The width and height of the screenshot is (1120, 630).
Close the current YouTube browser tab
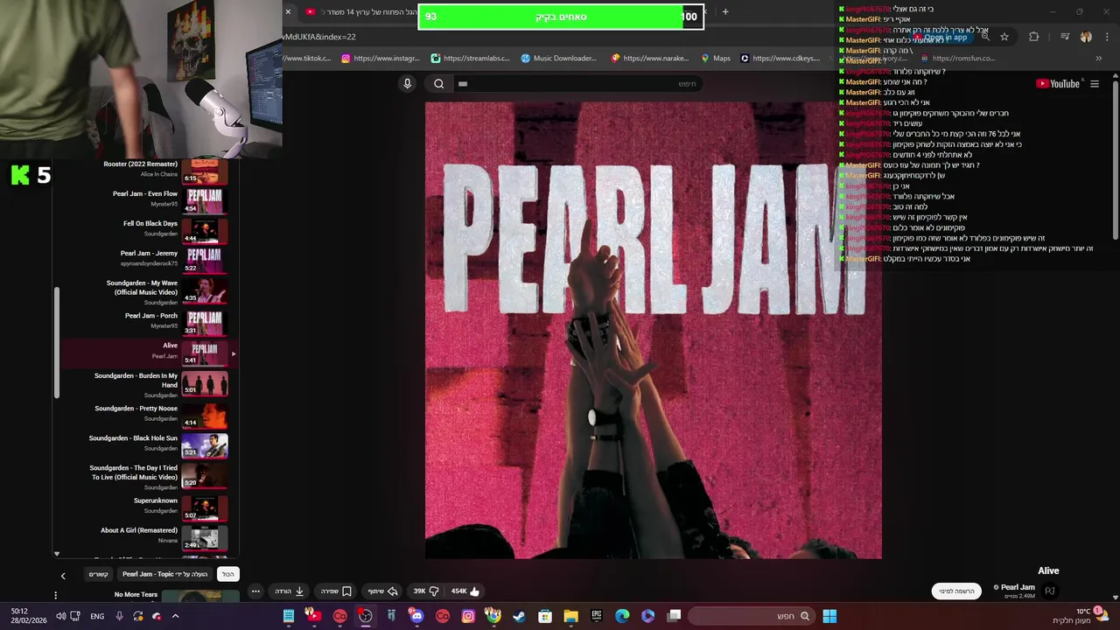[288, 11]
